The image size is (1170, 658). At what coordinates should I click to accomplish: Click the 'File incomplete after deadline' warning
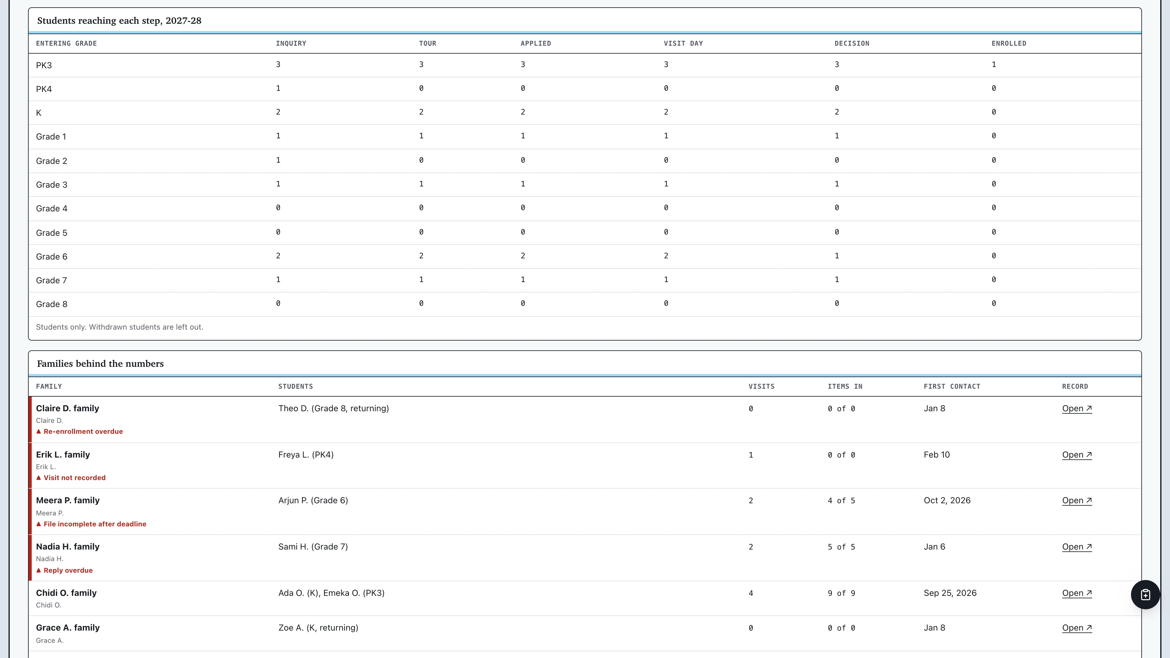pyautogui.click(x=91, y=524)
